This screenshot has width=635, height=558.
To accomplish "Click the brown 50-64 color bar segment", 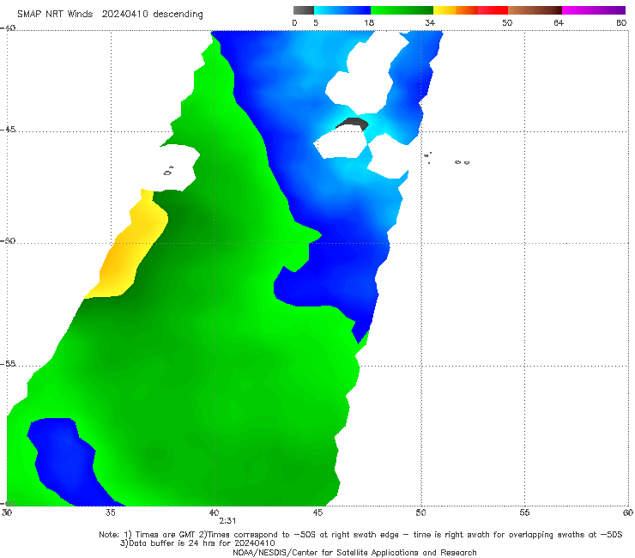I will click(x=535, y=10).
